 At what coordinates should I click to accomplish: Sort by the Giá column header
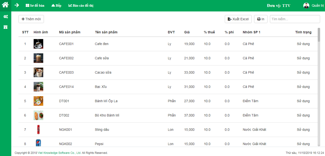click(x=187, y=32)
